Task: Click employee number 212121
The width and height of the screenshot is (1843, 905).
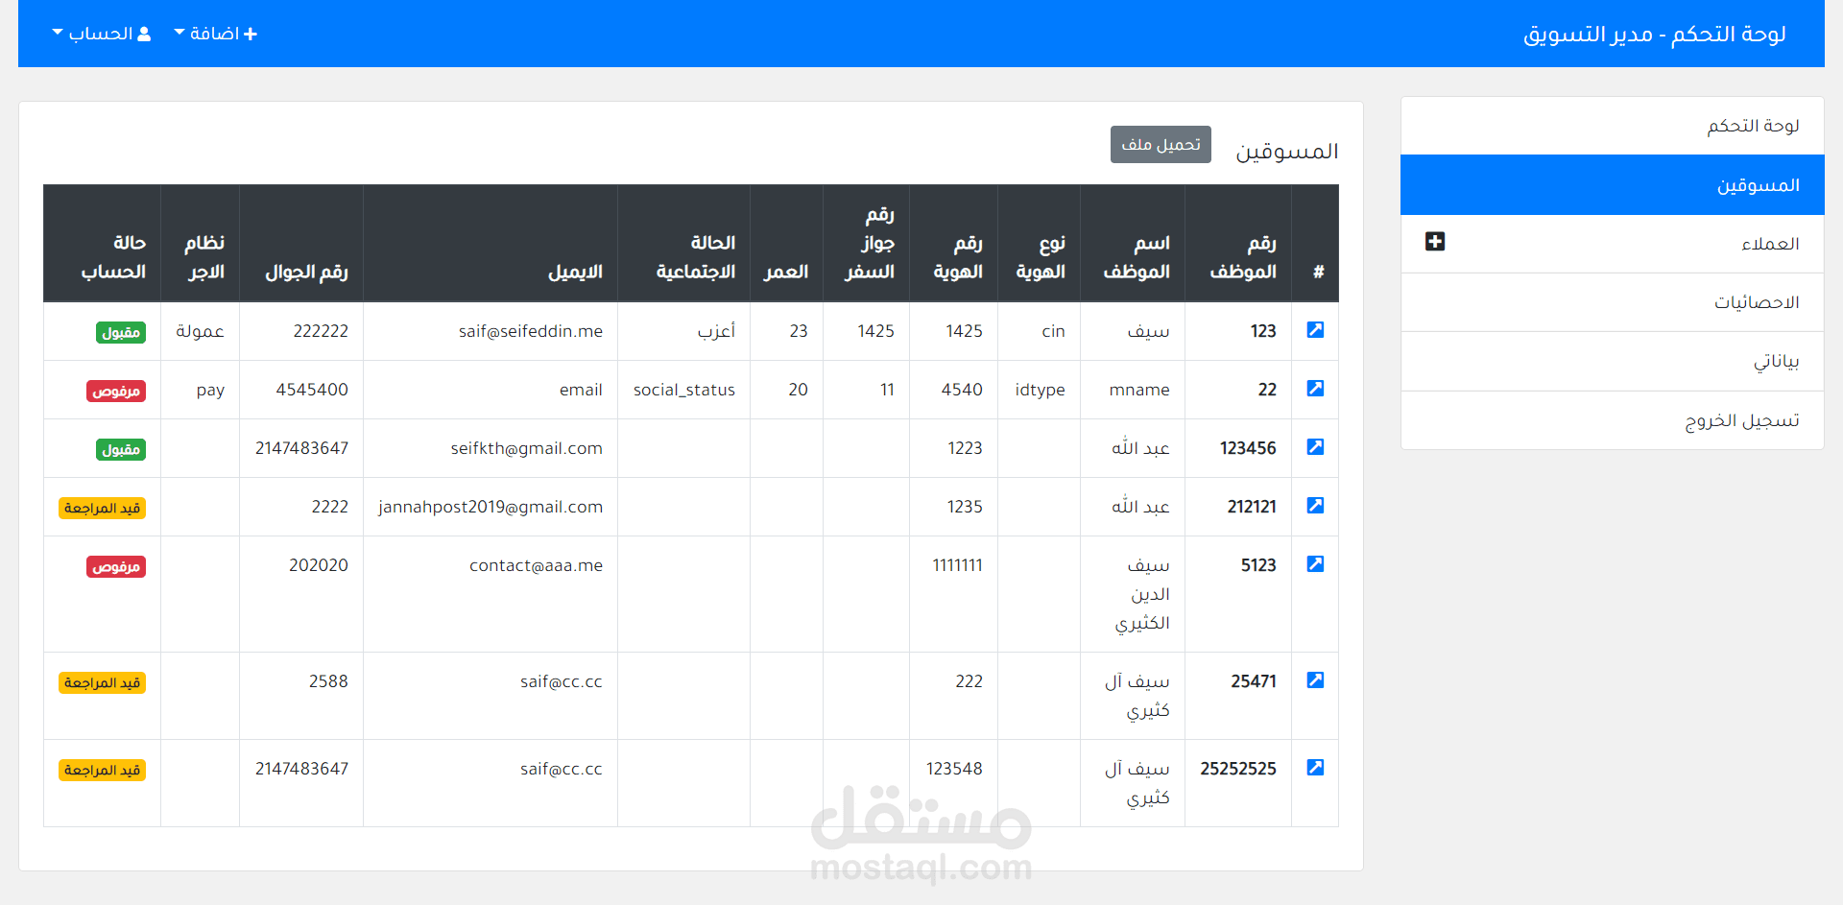Action: tap(1252, 507)
